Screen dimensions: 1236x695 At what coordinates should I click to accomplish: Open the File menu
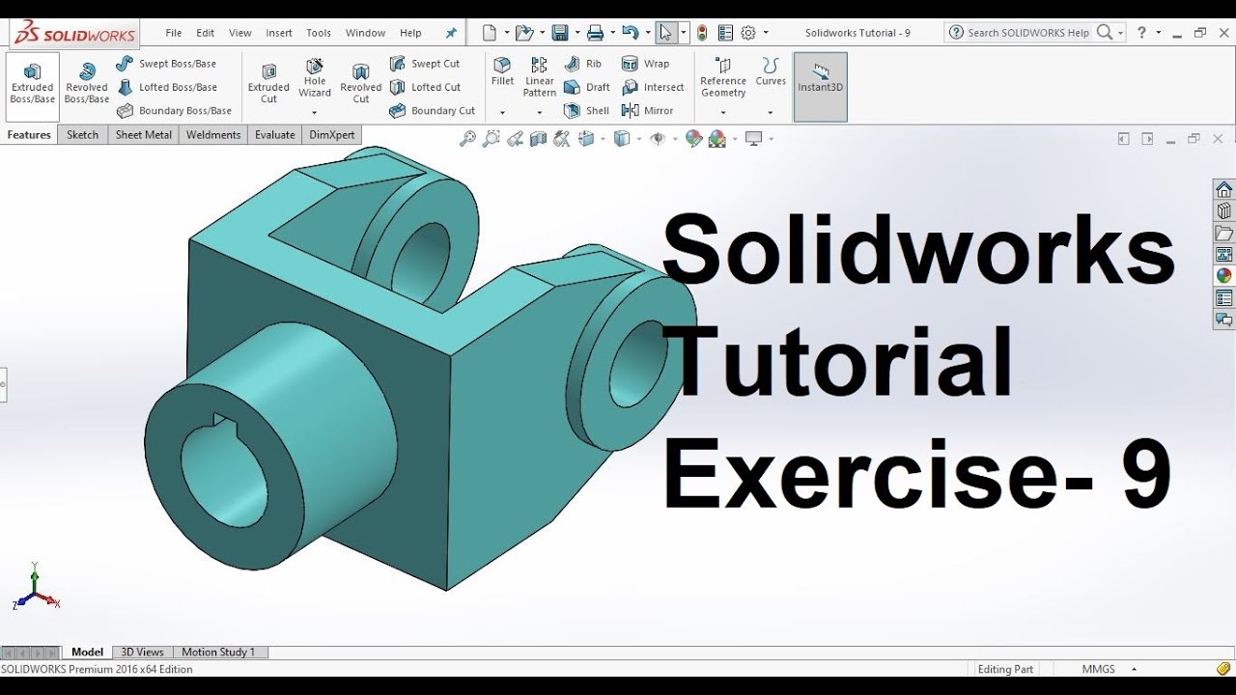point(174,33)
